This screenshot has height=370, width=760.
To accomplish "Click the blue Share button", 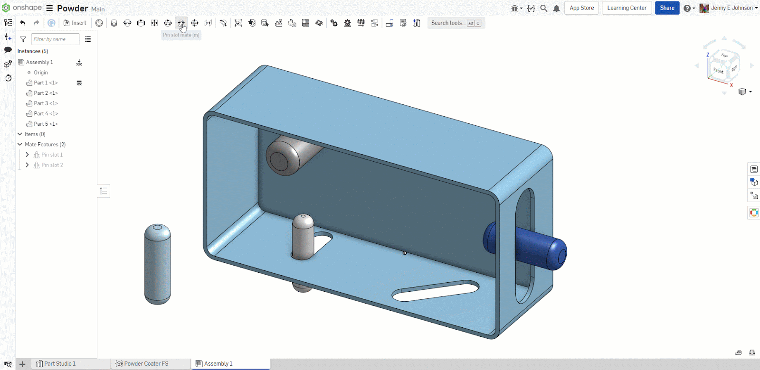I will pos(667,8).
